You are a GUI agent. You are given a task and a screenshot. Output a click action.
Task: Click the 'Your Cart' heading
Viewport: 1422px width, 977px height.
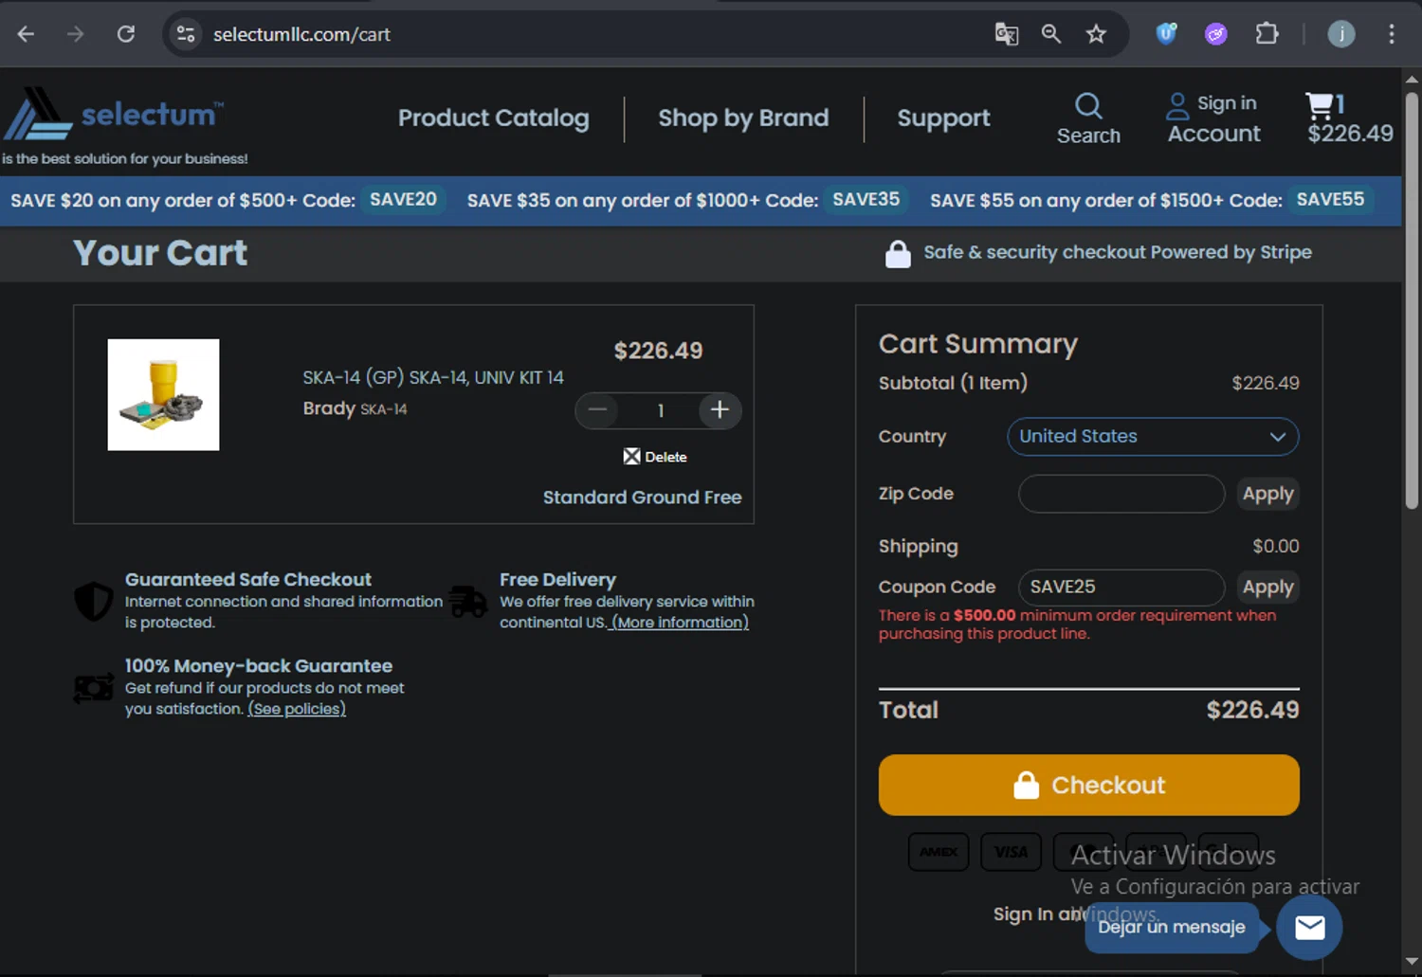(160, 253)
